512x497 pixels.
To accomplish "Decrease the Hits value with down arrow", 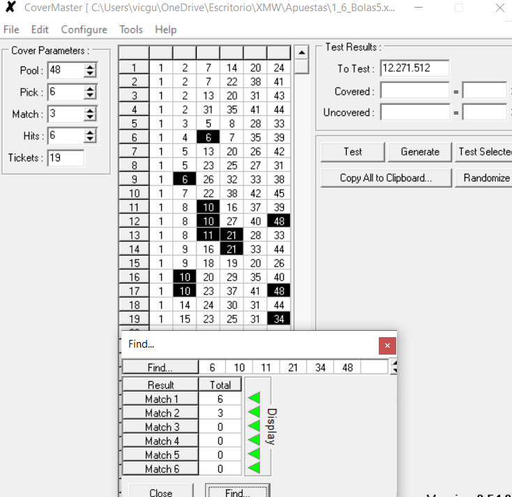I will point(90,139).
